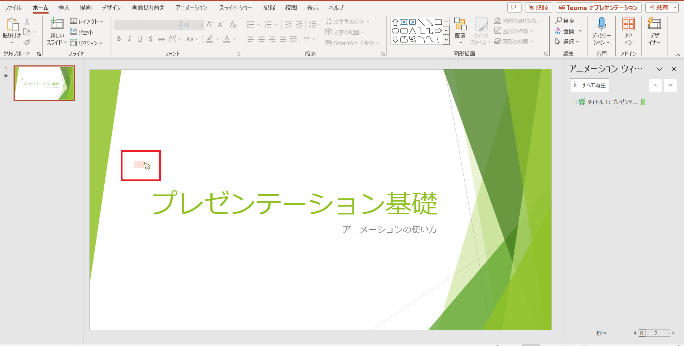Toggle Underline text formatting
This screenshot has width=684, height=346.
click(140, 39)
